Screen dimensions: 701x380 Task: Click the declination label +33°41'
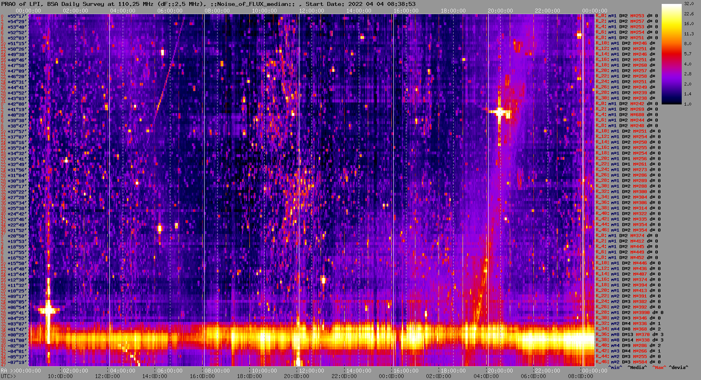(17, 159)
